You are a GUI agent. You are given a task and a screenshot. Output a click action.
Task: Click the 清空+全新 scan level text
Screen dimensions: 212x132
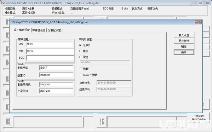click(x=28, y=8)
